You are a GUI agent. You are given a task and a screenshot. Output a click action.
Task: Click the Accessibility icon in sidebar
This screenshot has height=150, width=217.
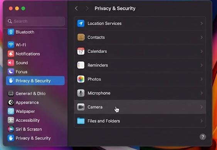tap(11, 120)
